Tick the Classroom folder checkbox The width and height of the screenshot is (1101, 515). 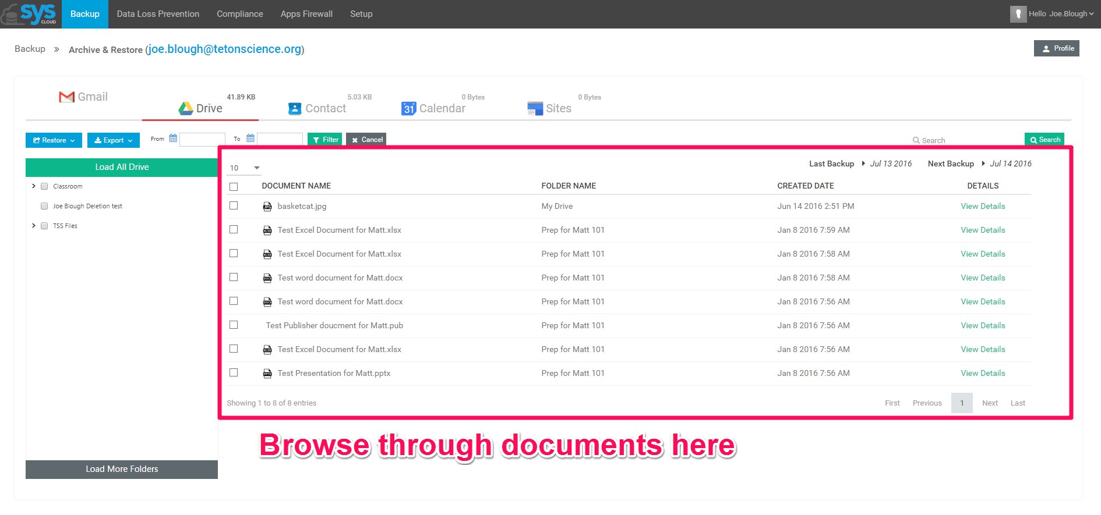[x=44, y=186]
